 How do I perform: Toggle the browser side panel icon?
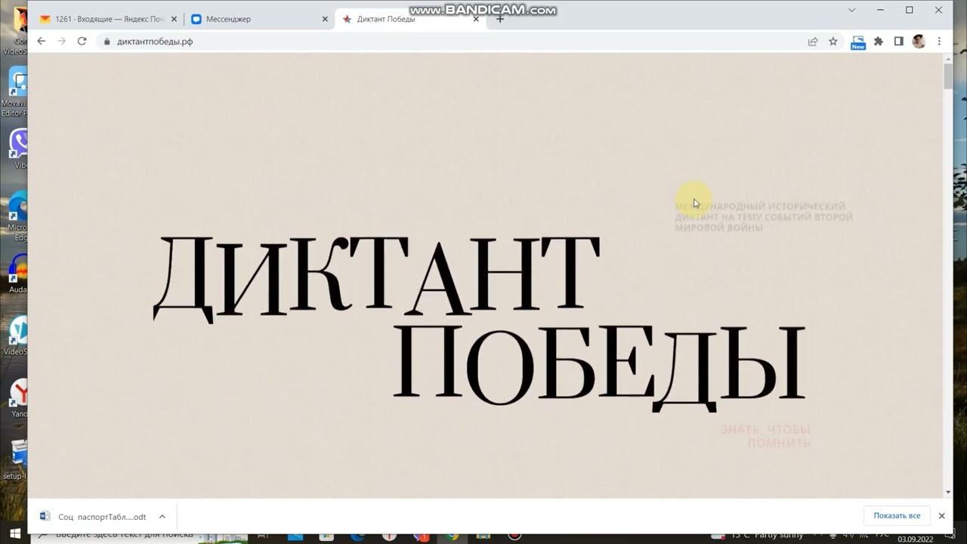tap(899, 42)
